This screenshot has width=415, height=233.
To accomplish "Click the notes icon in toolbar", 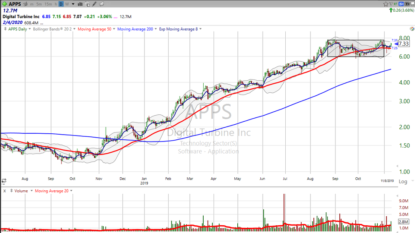I will click(101, 4).
